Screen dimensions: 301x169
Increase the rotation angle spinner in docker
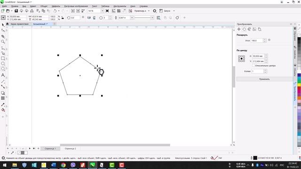point(265,39)
